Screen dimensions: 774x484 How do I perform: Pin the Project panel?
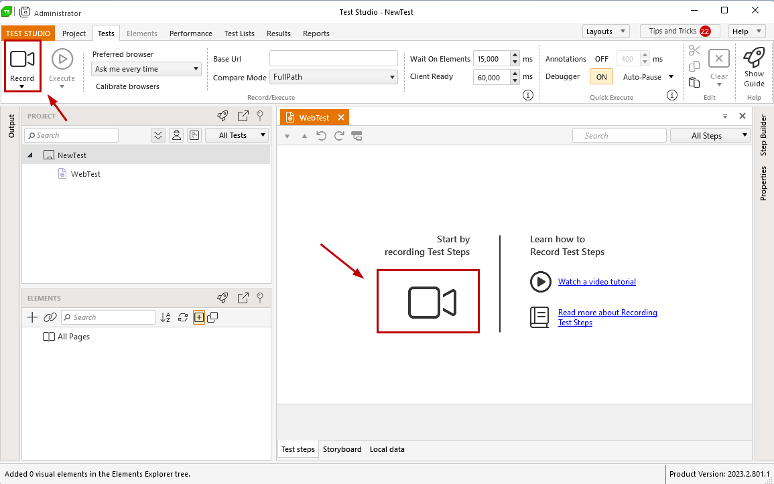coord(260,116)
